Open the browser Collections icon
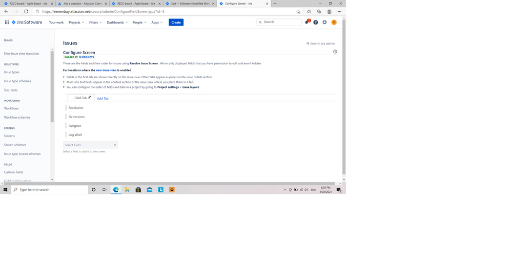 pyautogui.click(x=319, y=11)
